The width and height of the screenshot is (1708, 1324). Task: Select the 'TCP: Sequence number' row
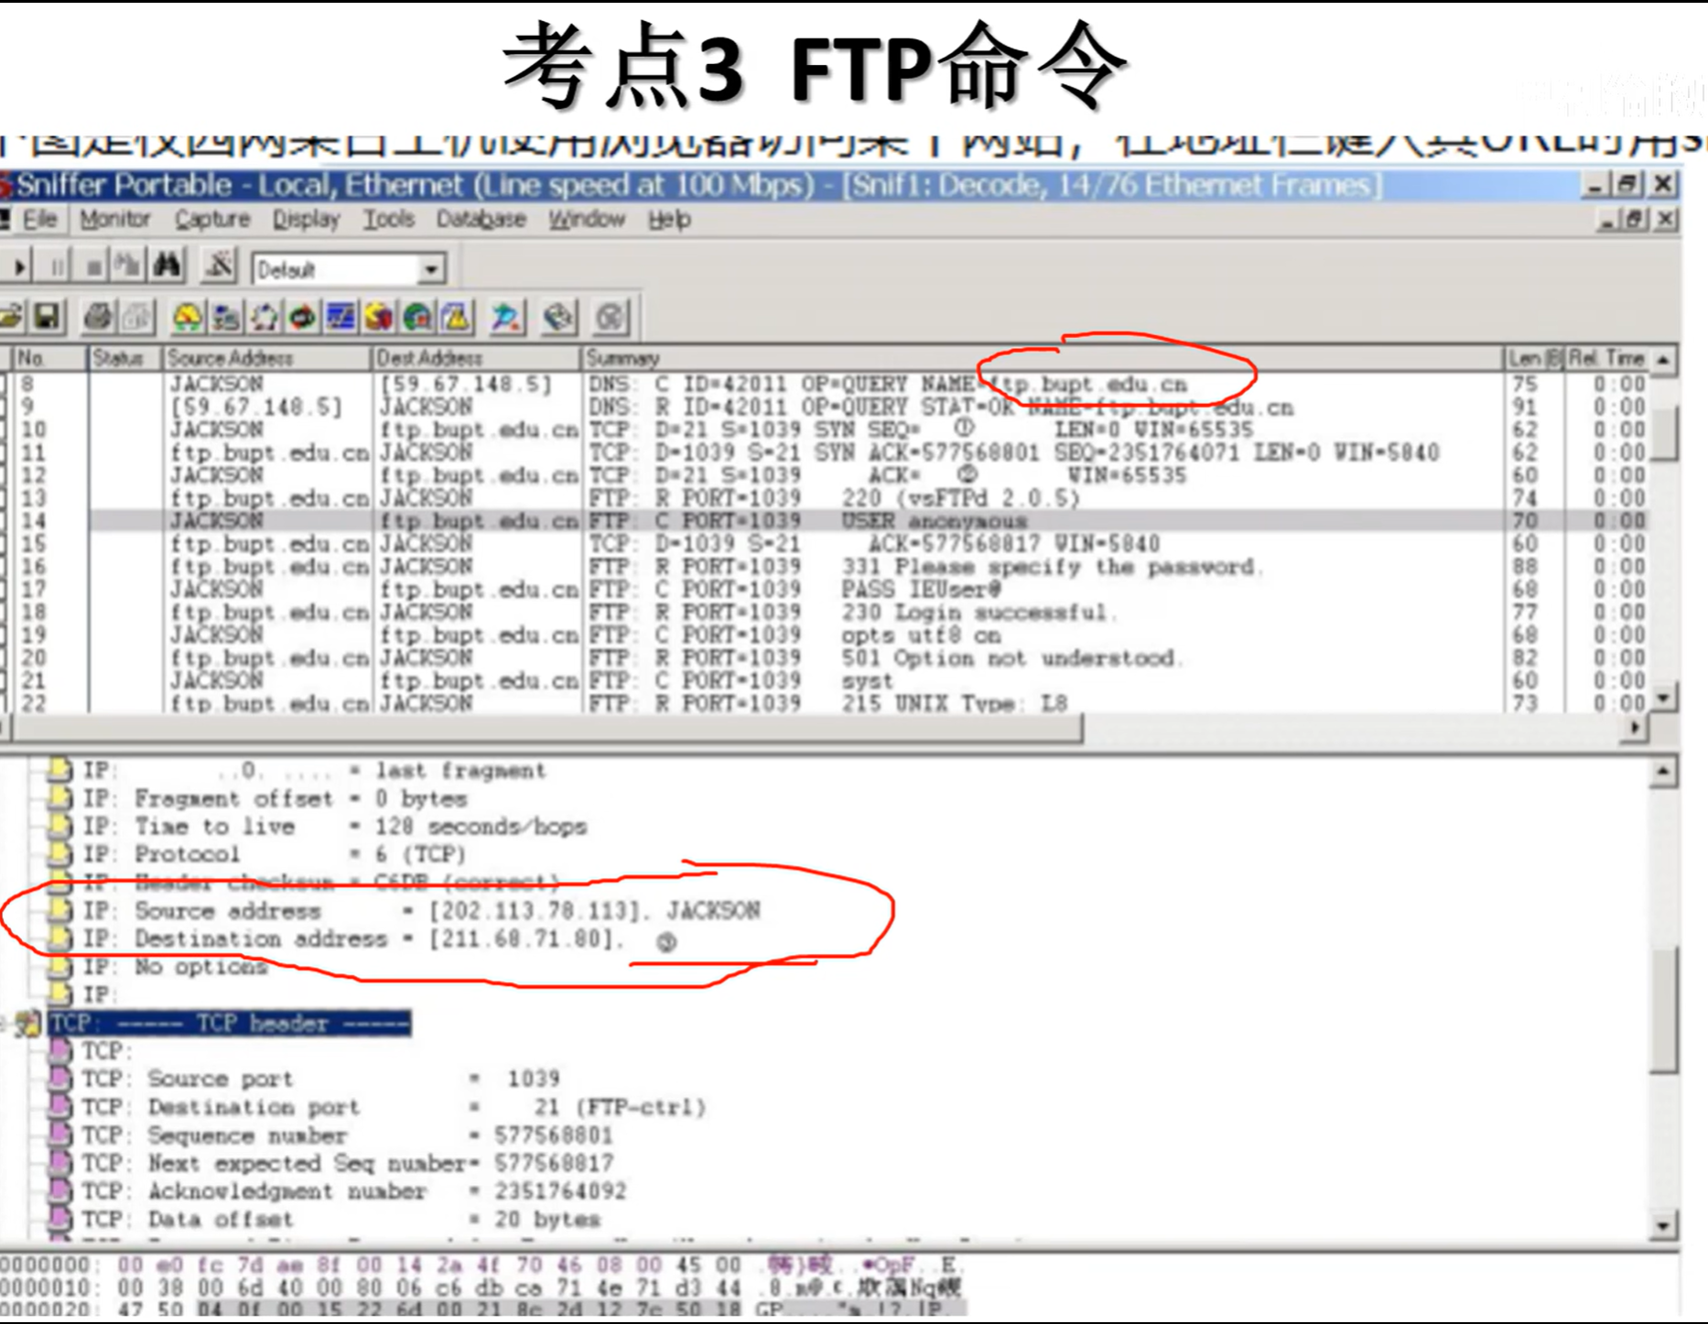coord(348,1135)
